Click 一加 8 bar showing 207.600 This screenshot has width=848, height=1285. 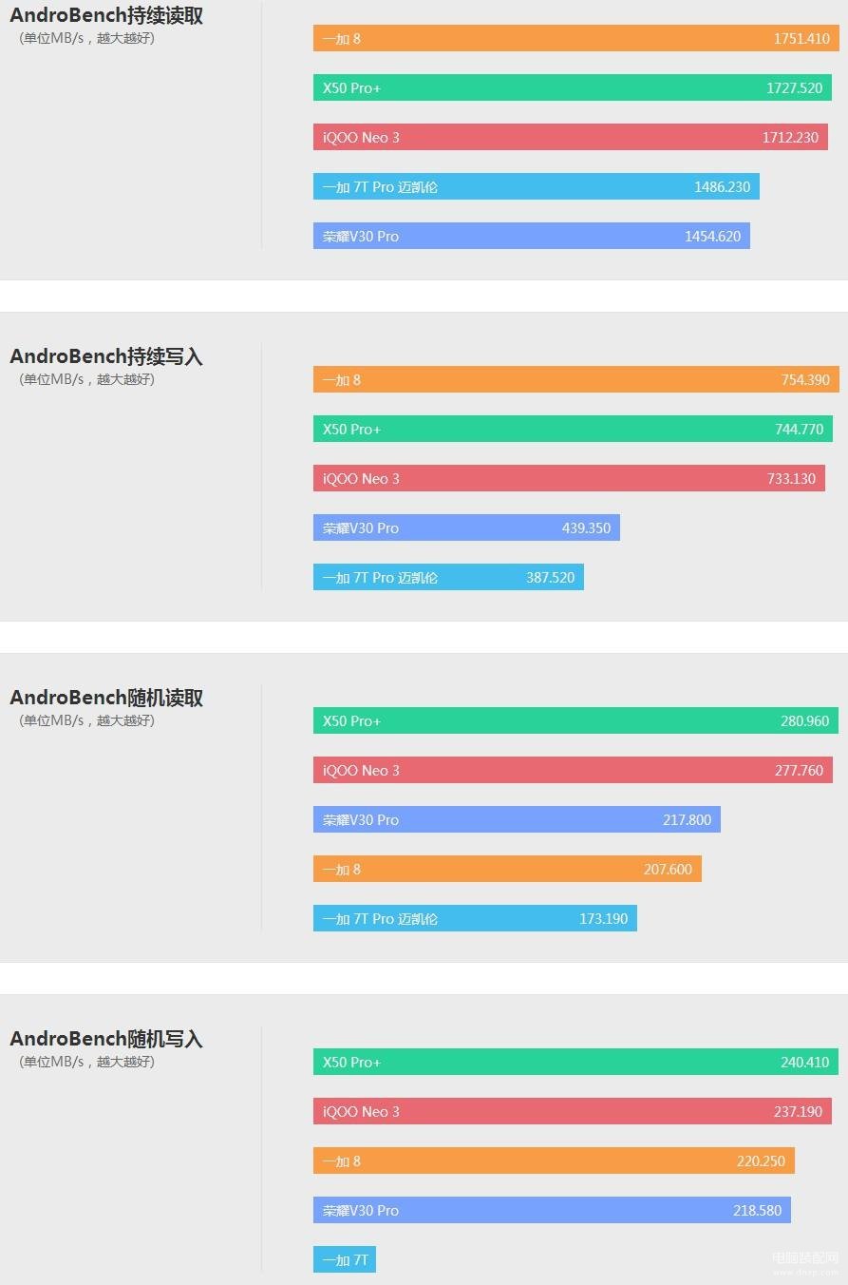point(507,870)
